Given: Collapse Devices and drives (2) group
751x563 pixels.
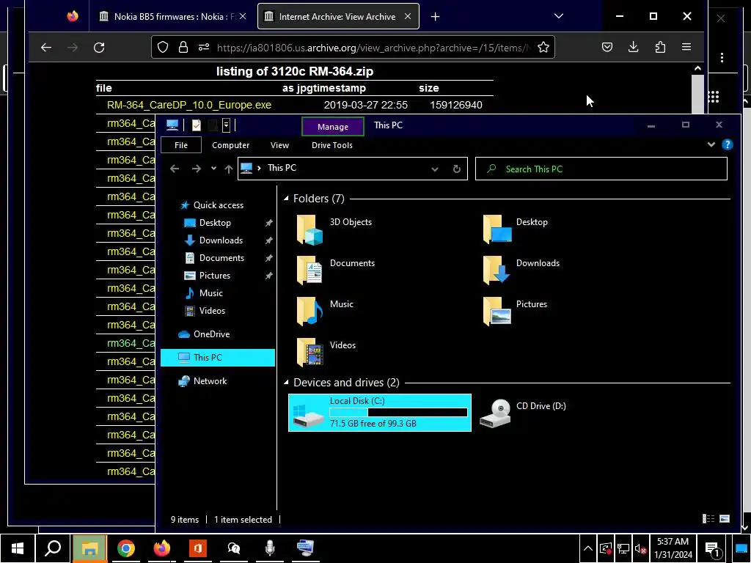Looking at the screenshot, I should coord(286,382).
